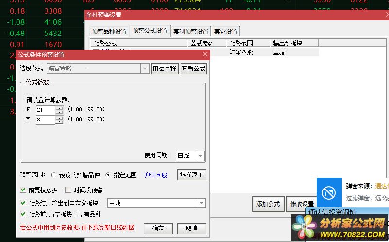Switch to 预警品种设置 tab
The height and width of the screenshot is (242, 389).
109,31
